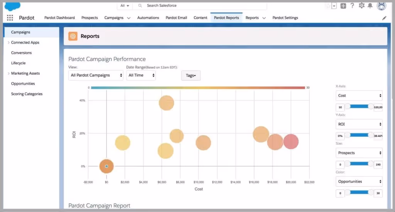The image size is (395, 212).
Task: Open the Prospects tab
Action: [89, 18]
